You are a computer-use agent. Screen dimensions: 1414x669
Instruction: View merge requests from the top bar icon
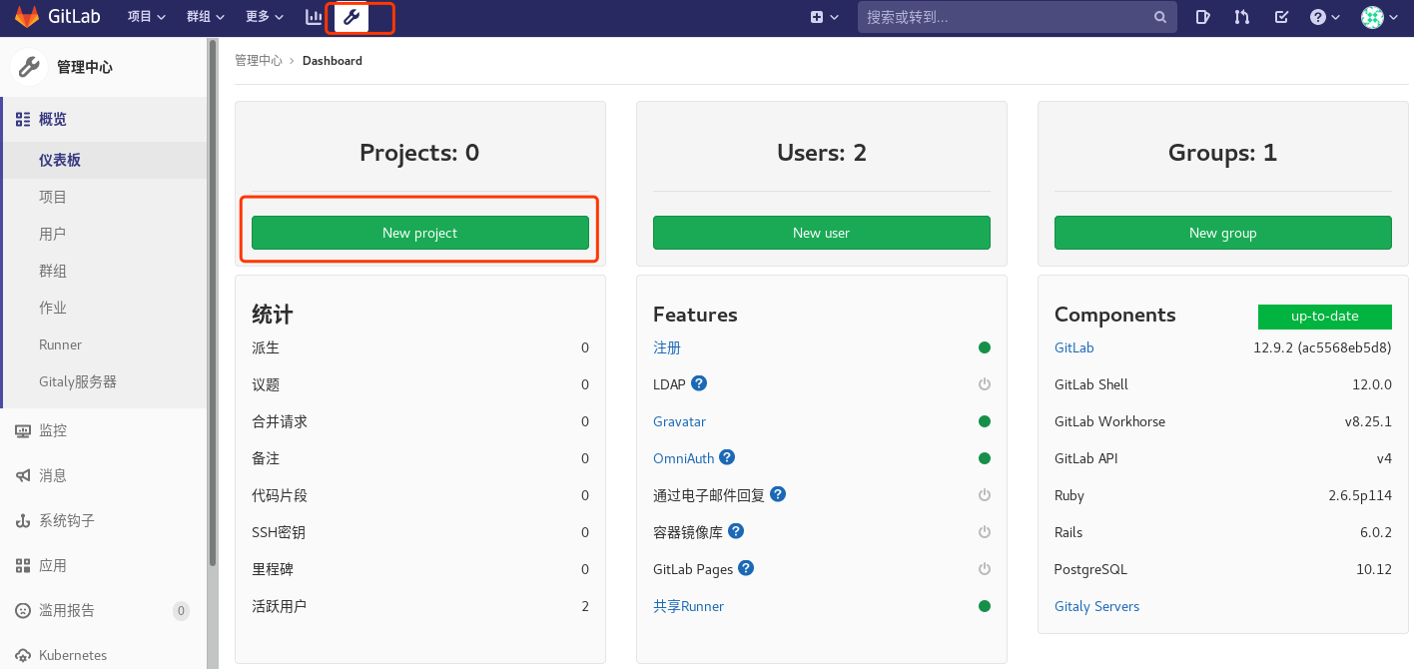(1241, 17)
